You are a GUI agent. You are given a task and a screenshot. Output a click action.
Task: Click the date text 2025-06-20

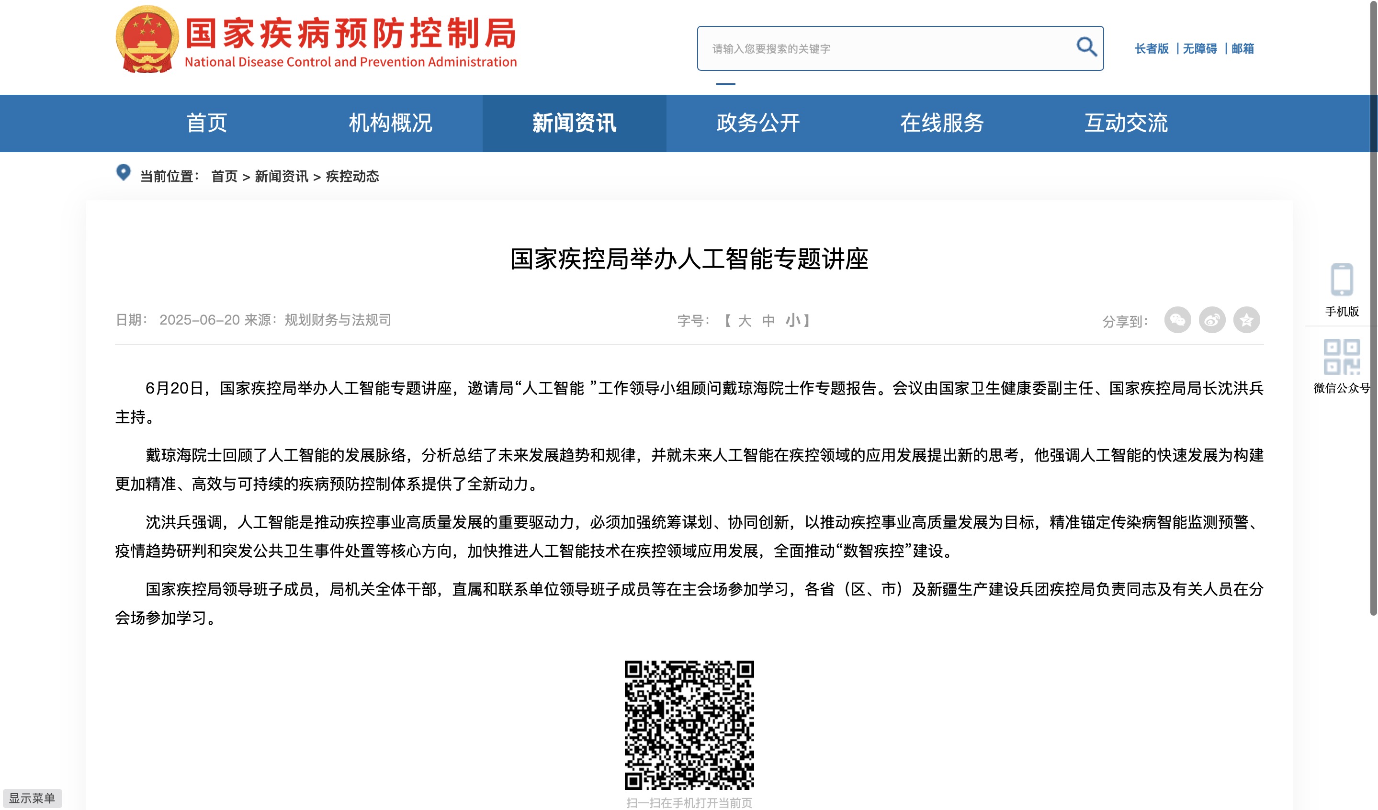200,320
